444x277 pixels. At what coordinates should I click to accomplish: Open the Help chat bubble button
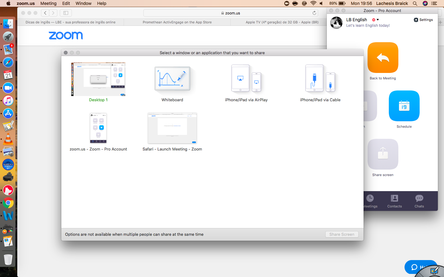click(x=420, y=267)
